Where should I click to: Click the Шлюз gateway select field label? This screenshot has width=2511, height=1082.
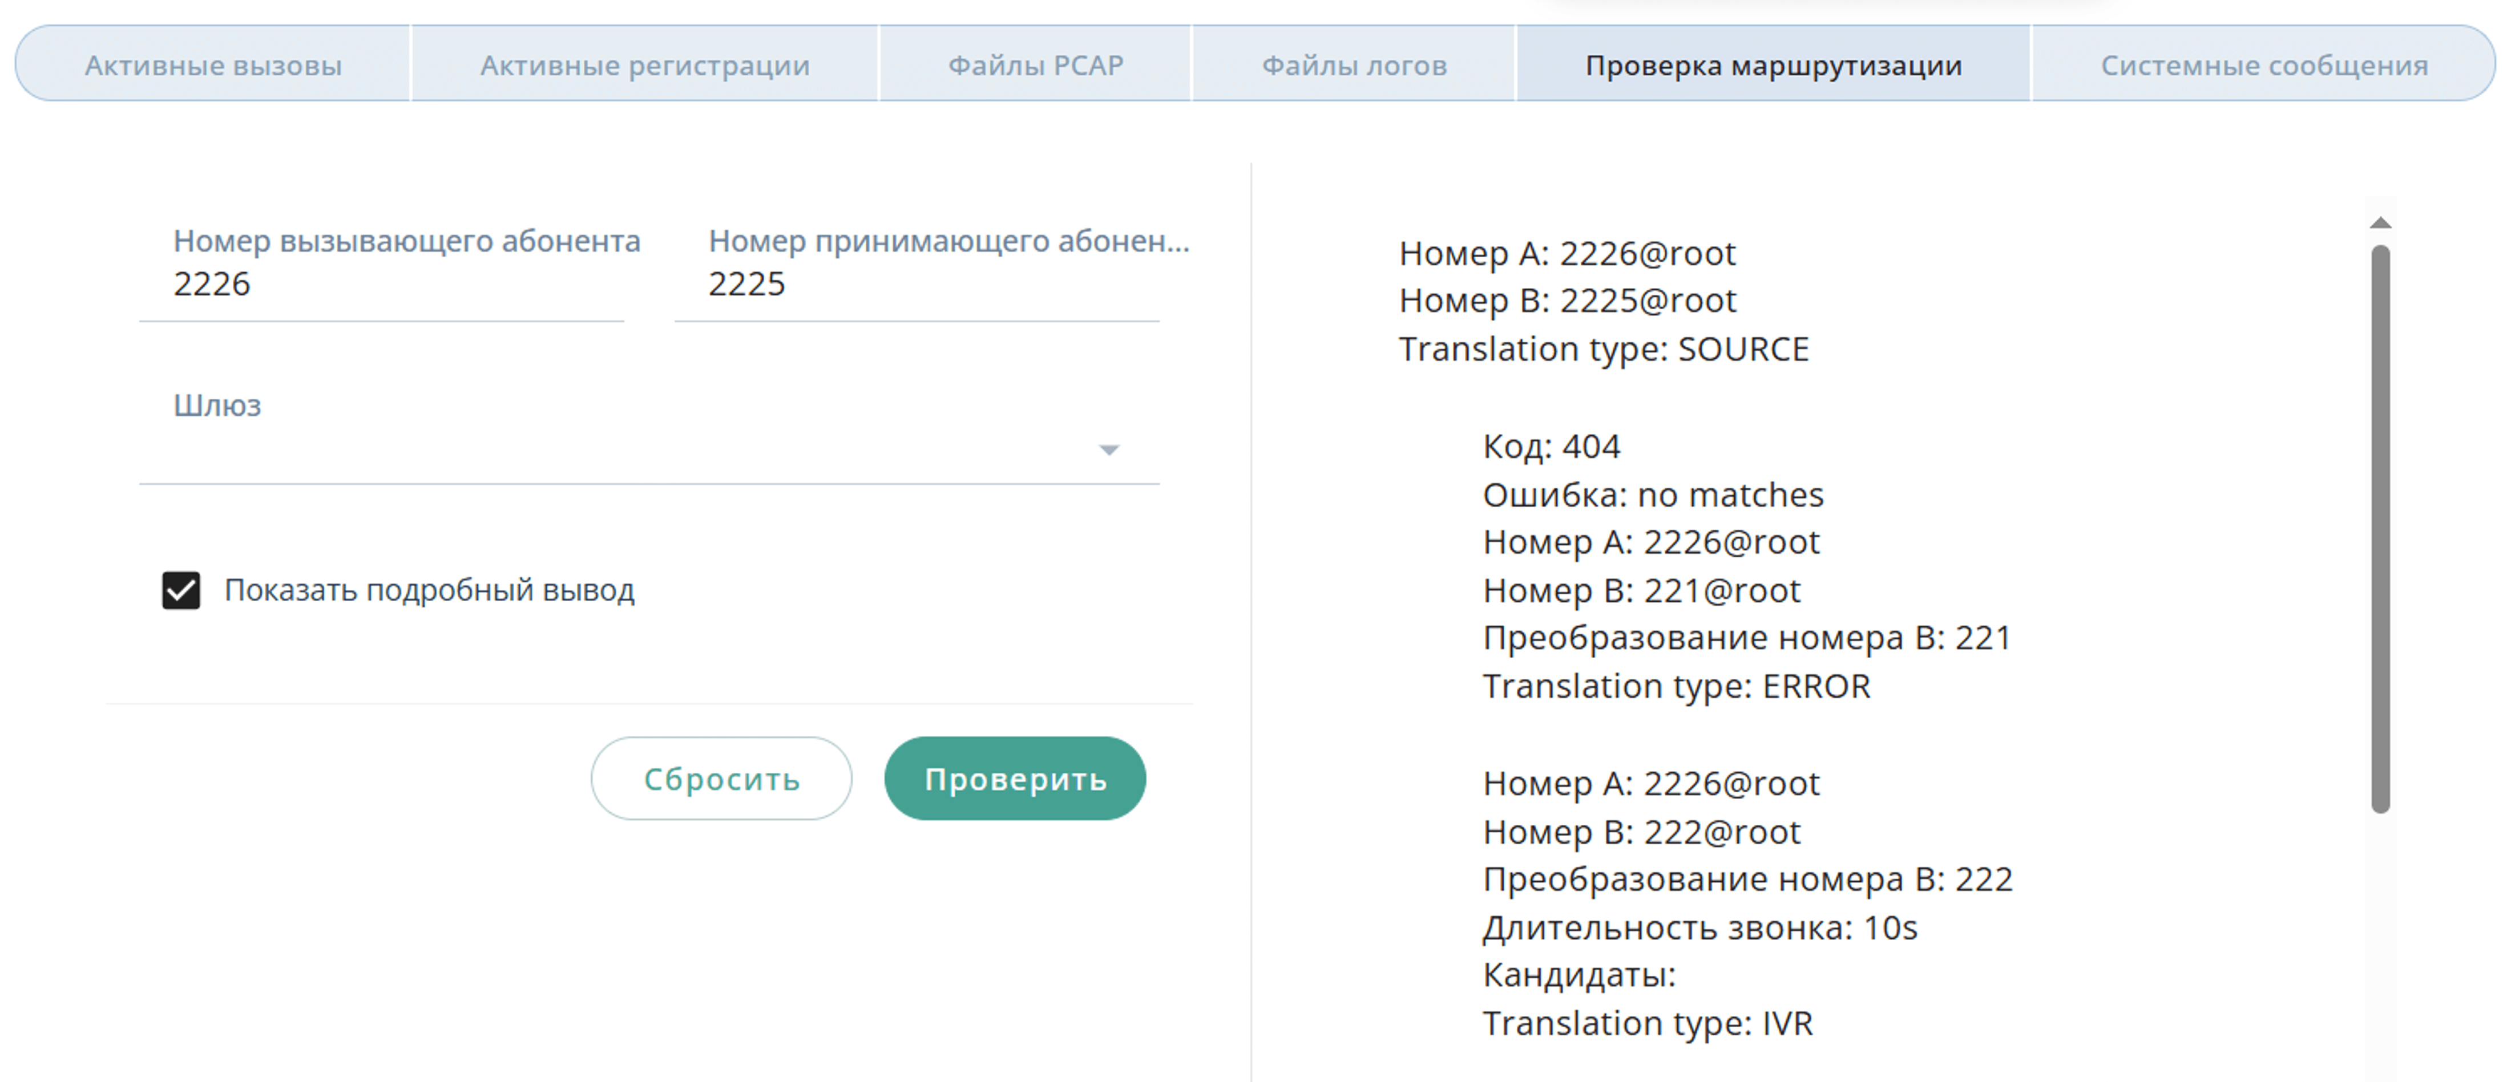217,405
